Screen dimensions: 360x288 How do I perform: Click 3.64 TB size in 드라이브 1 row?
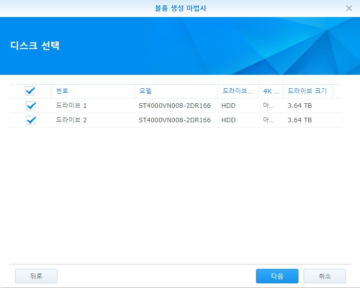pyautogui.click(x=299, y=106)
